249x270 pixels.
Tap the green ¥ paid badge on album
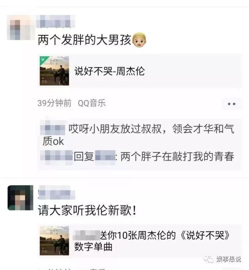pos(43,59)
